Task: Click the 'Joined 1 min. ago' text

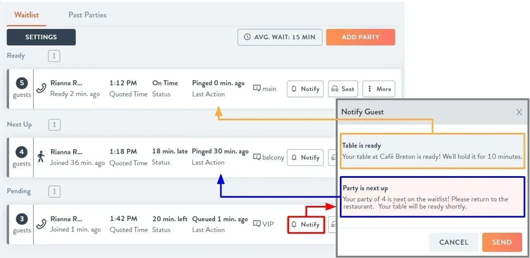Action: point(76,230)
